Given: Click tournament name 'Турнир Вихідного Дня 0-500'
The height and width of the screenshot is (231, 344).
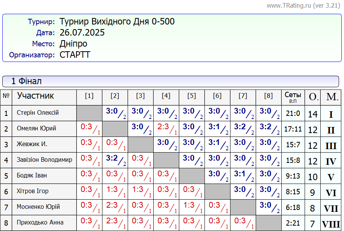Looking at the screenshot, I should 117,21.
